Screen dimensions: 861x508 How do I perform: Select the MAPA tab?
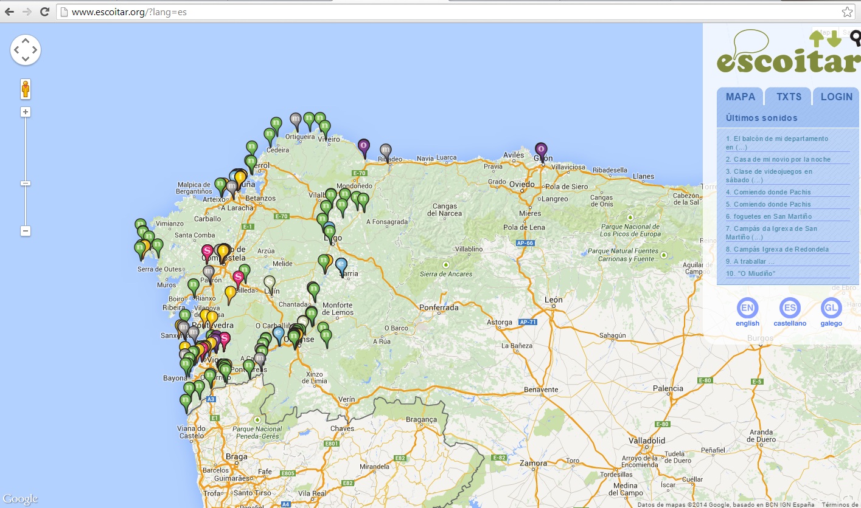point(740,97)
